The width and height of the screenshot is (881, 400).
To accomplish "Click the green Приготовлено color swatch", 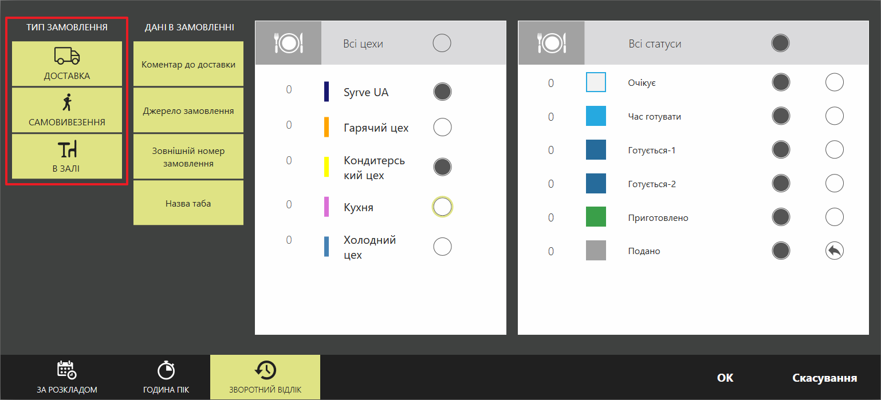I will [x=596, y=217].
